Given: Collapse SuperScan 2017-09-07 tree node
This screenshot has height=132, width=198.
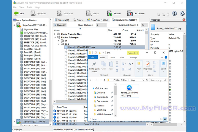Looking at the screenshot, I should (14, 25).
